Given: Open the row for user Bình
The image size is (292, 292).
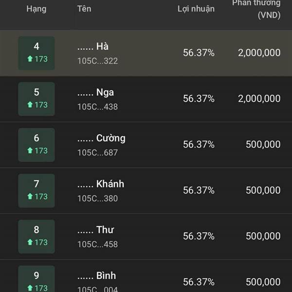Looking at the screenshot, I should coord(146,276).
